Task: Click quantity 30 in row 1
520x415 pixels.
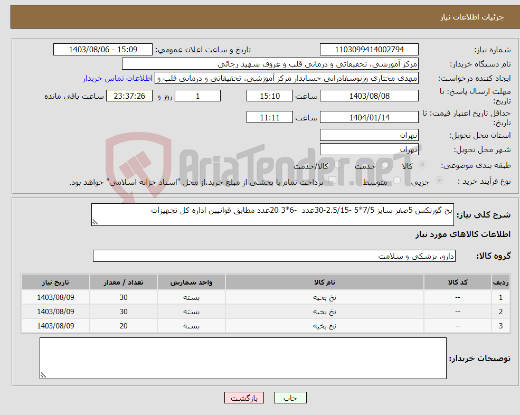Action: coord(124,297)
